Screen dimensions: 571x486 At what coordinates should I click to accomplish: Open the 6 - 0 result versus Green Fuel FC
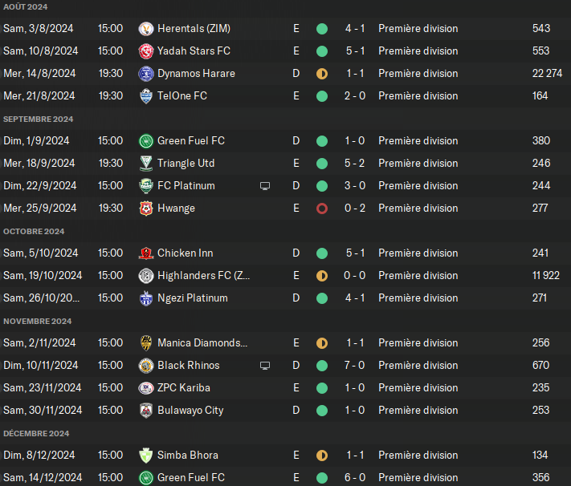355,477
